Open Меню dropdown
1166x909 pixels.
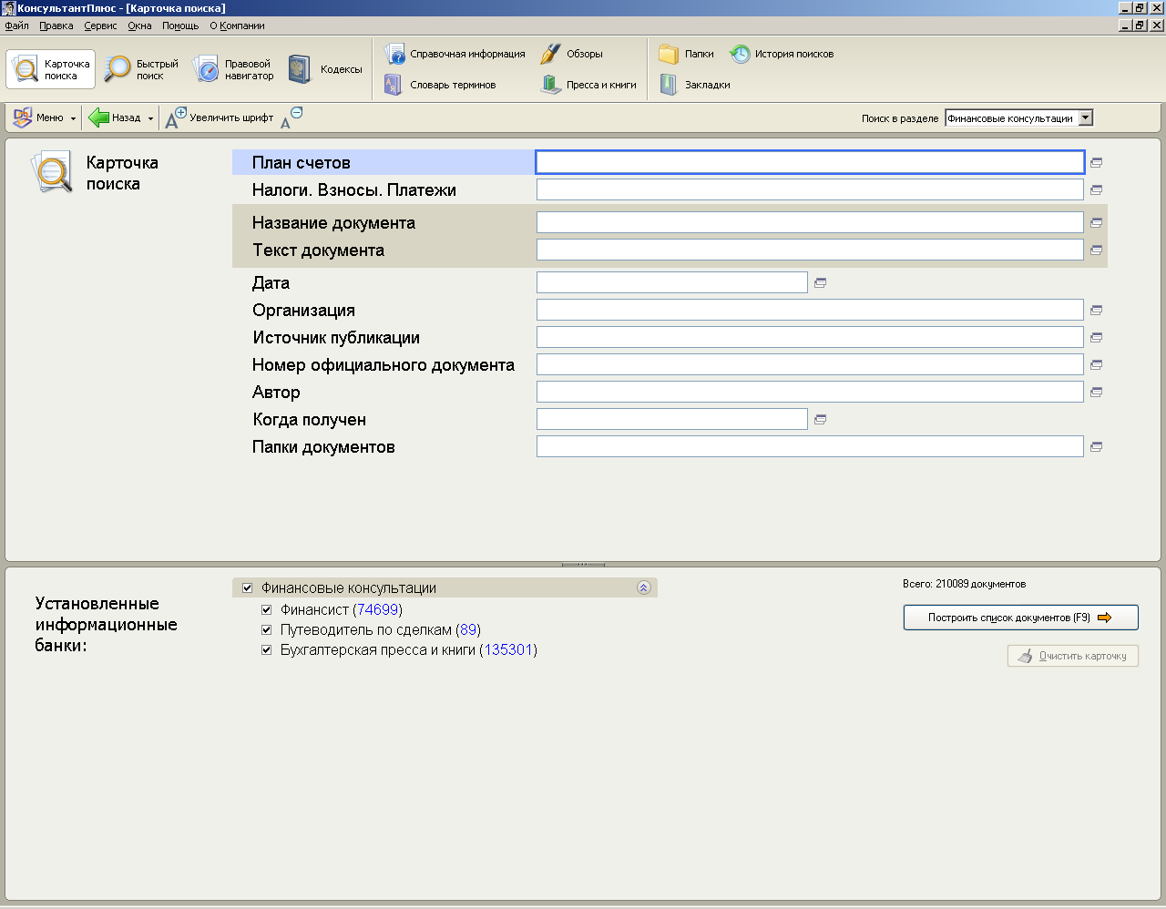coord(44,117)
